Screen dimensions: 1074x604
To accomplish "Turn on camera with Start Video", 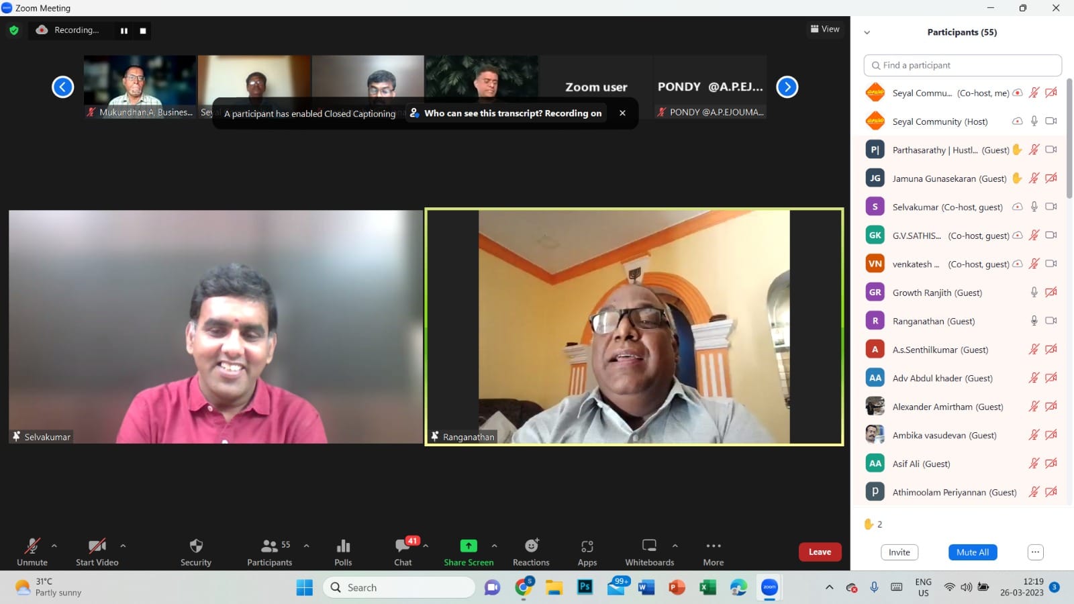I will pyautogui.click(x=97, y=546).
